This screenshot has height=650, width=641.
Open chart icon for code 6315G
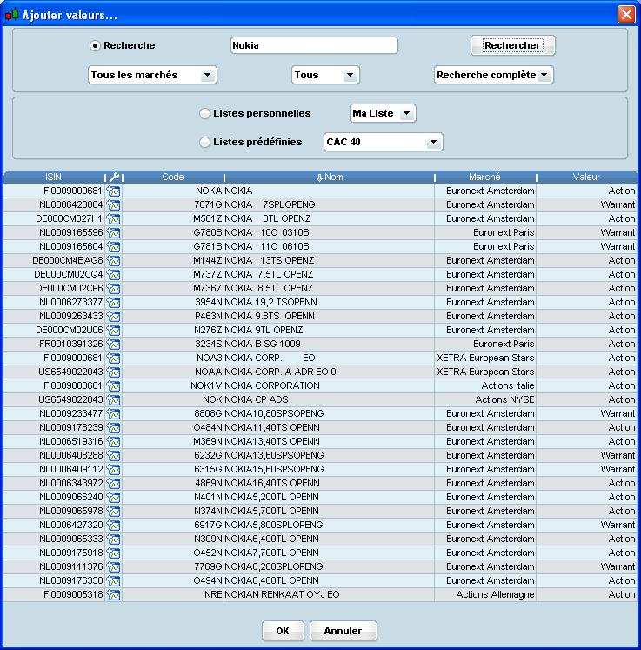tap(113, 470)
